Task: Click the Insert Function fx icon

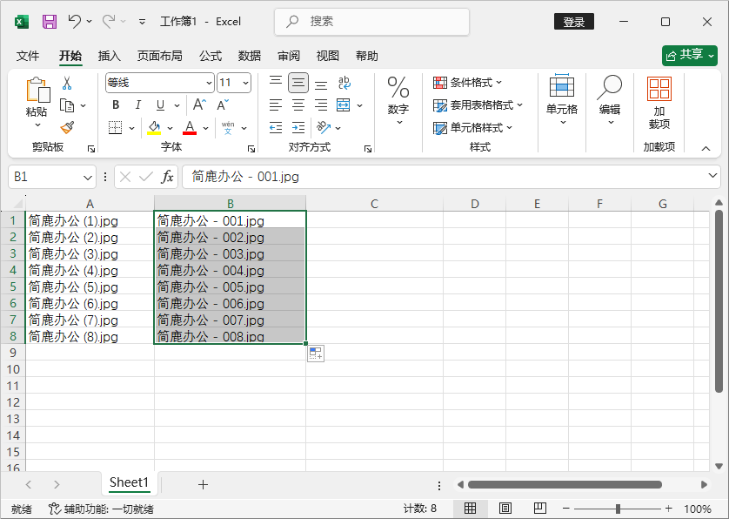Action: pyautogui.click(x=167, y=177)
